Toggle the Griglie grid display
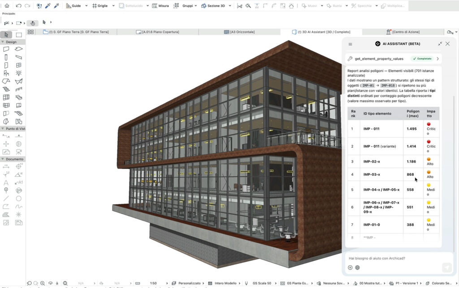Image resolution: width=459 pixels, height=288 pixels. pyautogui.click(x=100, y=5)
